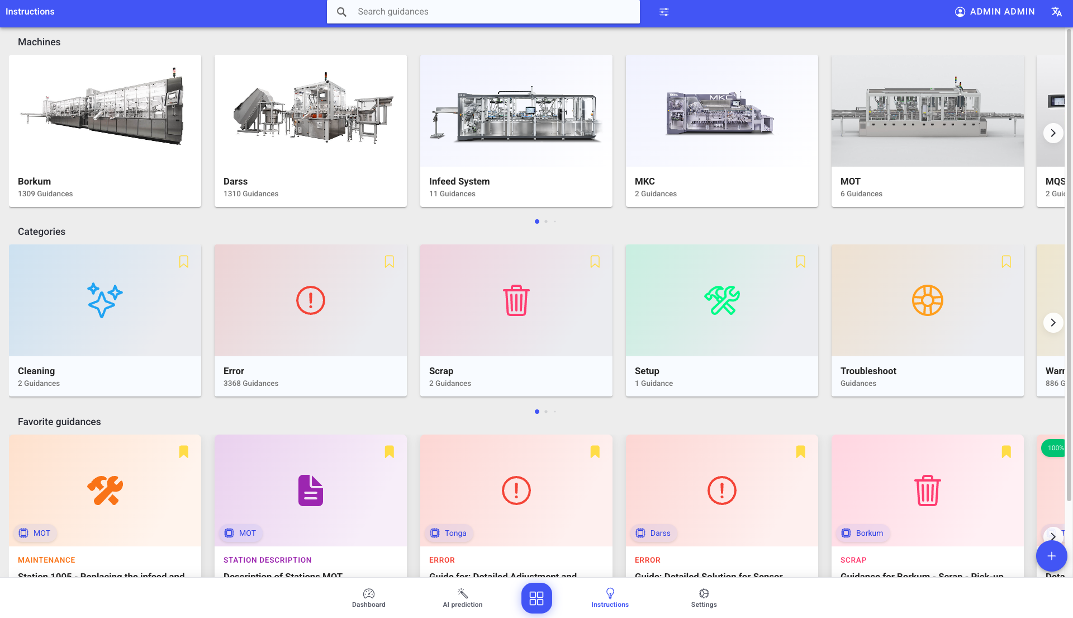Click the Tonga error exclamation icon
The image size is (1073, 618).
click(516, 490)
